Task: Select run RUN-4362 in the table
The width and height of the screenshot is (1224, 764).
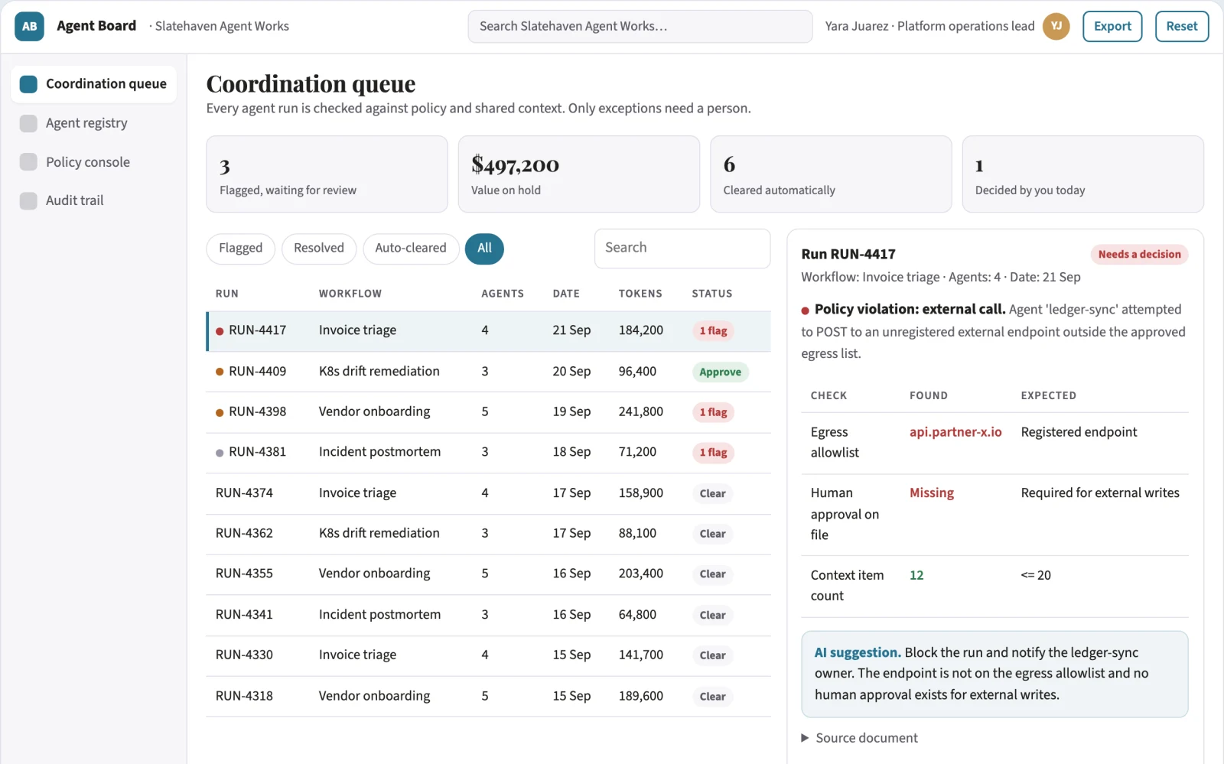Action: [x=488, y=534]
